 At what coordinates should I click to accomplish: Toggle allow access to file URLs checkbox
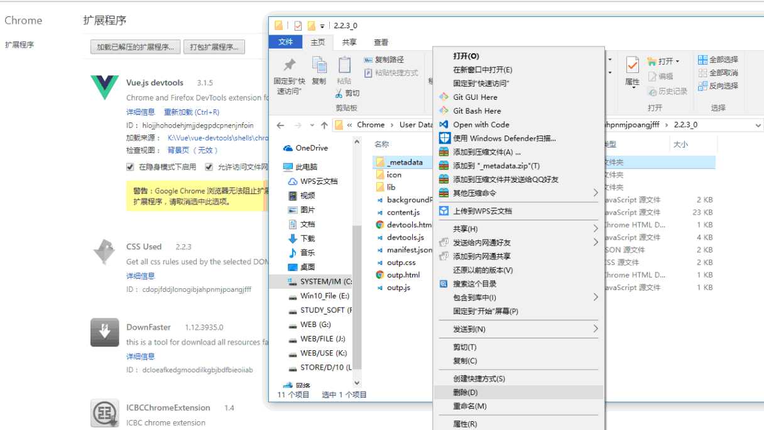(209, 167)
